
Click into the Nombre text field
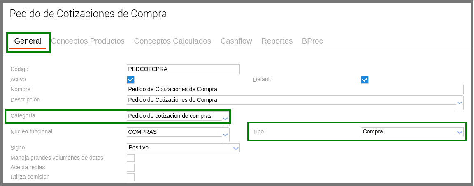tap(295, 90)
